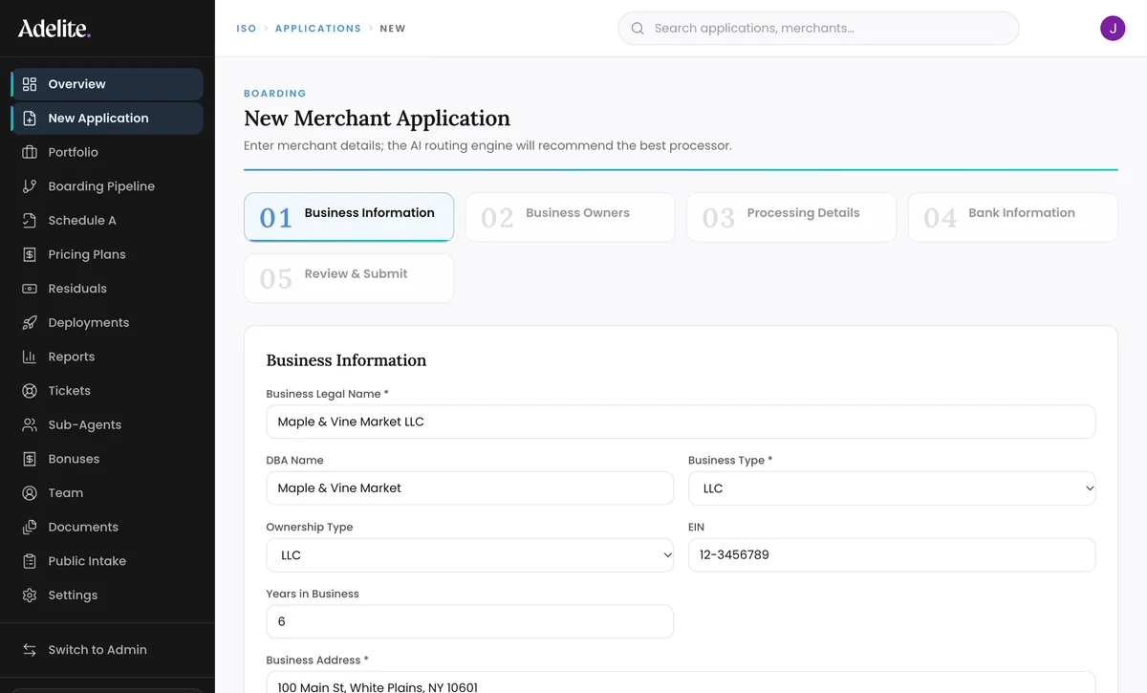Click the Documents files icon
Image resolution: width=1147 pixels, height=693 pixels.
click(x=30, y=528)
